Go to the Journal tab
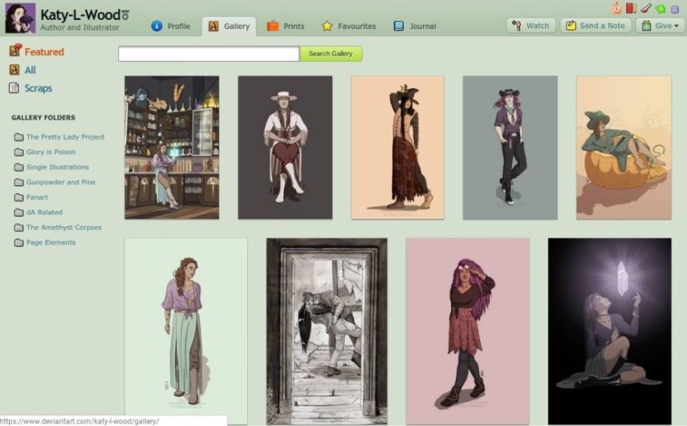This screenshot has height=426, width=687. tap(415, 26)
